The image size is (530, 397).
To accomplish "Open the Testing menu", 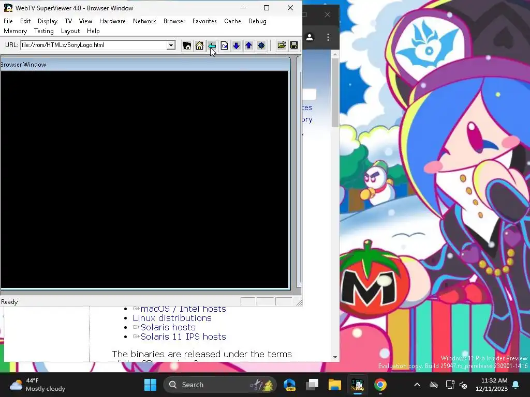I will click(x=43, y=31).
